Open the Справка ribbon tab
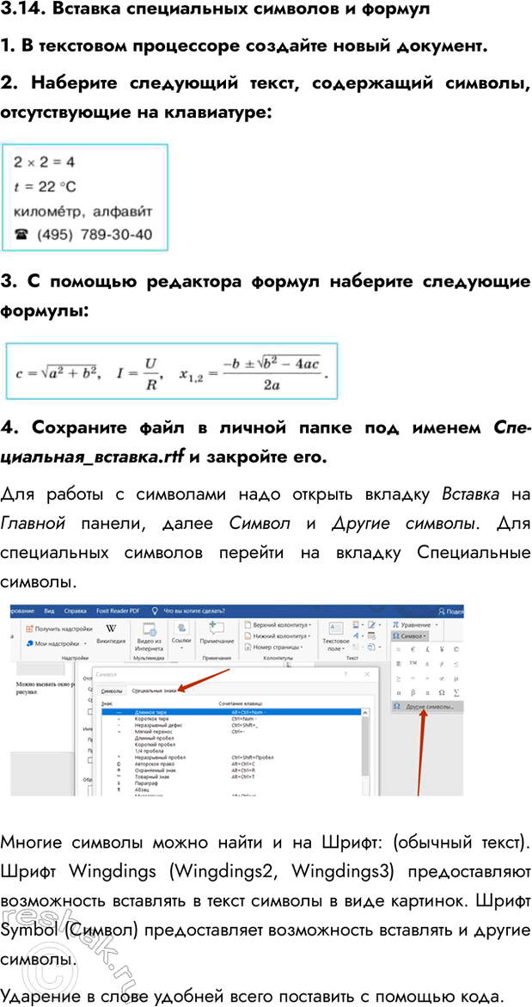Screen dimensions: 532x1007 [76, 611]
